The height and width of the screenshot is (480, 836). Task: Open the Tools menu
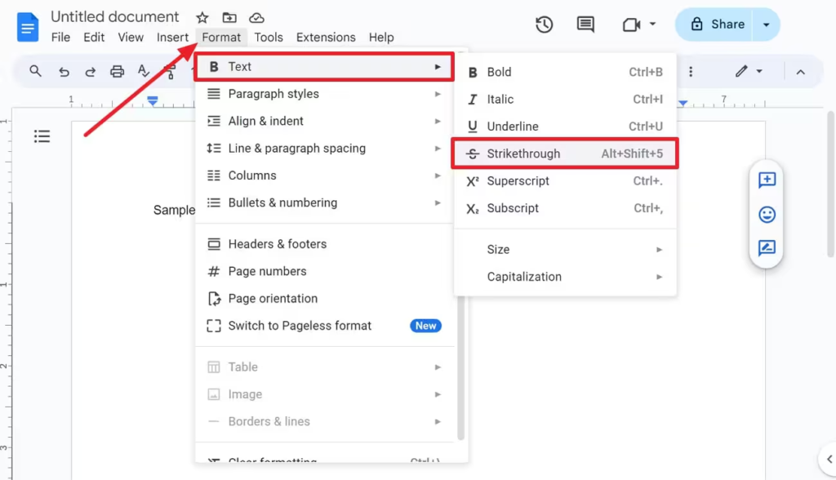point(269,37)
